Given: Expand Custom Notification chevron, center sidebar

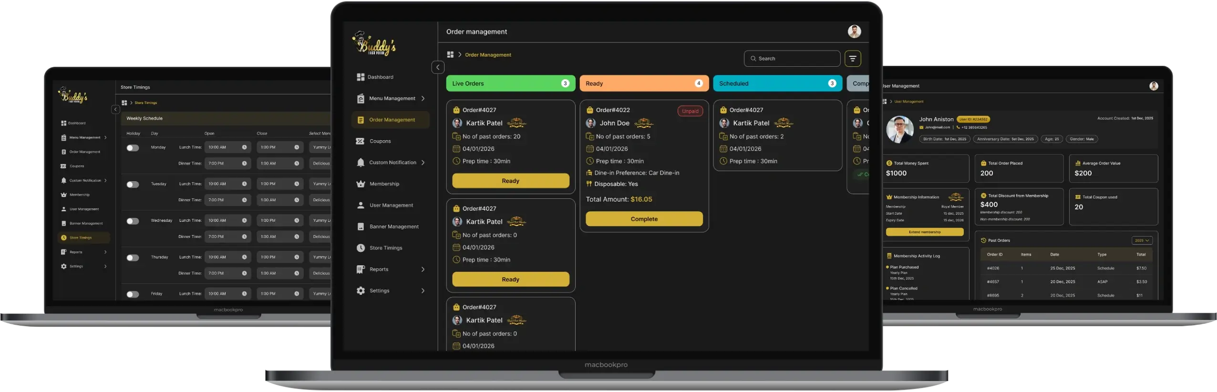Looking at the screenshot, I should 423,163.
